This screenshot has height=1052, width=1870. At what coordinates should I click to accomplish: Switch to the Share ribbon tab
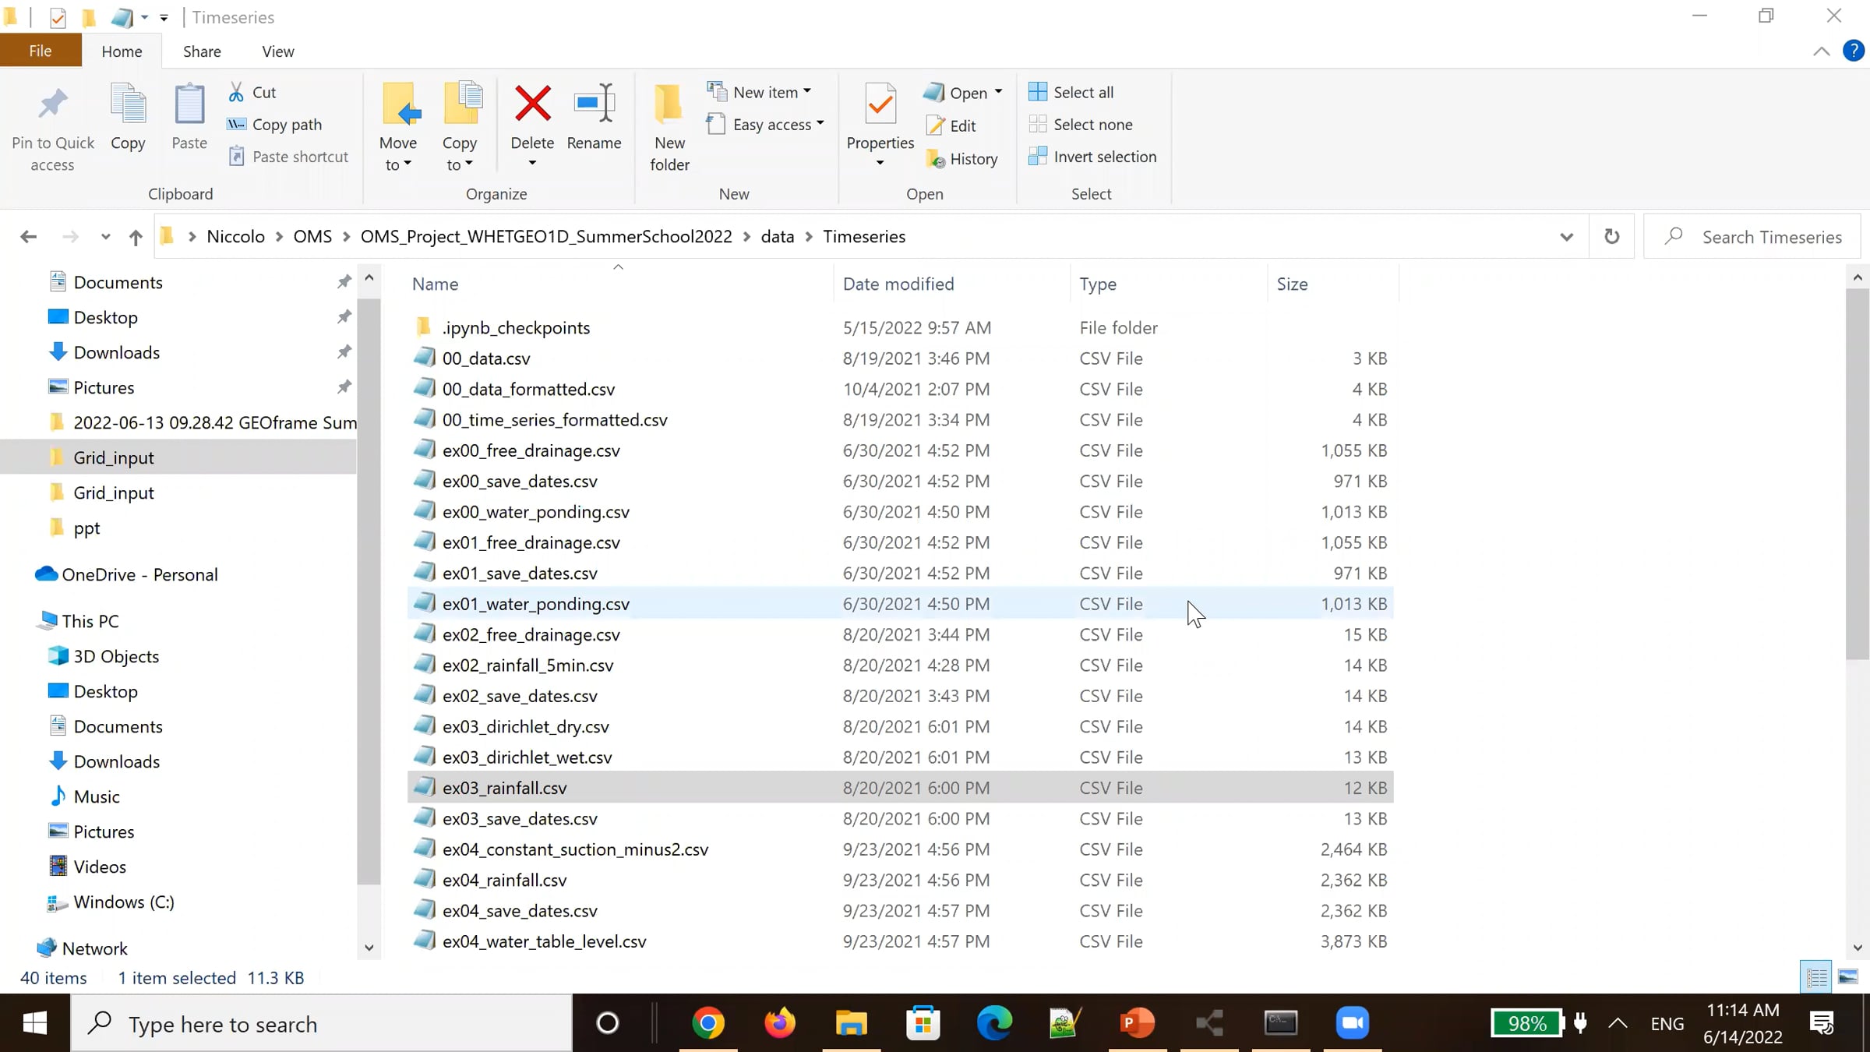coord(202,51)
